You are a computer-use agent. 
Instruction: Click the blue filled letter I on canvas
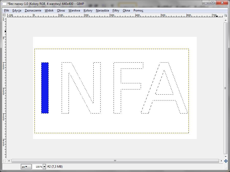click(45, 88)
